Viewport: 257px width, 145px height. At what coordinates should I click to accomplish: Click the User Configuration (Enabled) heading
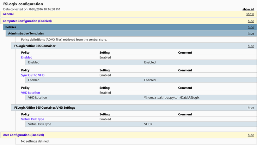[23, 135]
